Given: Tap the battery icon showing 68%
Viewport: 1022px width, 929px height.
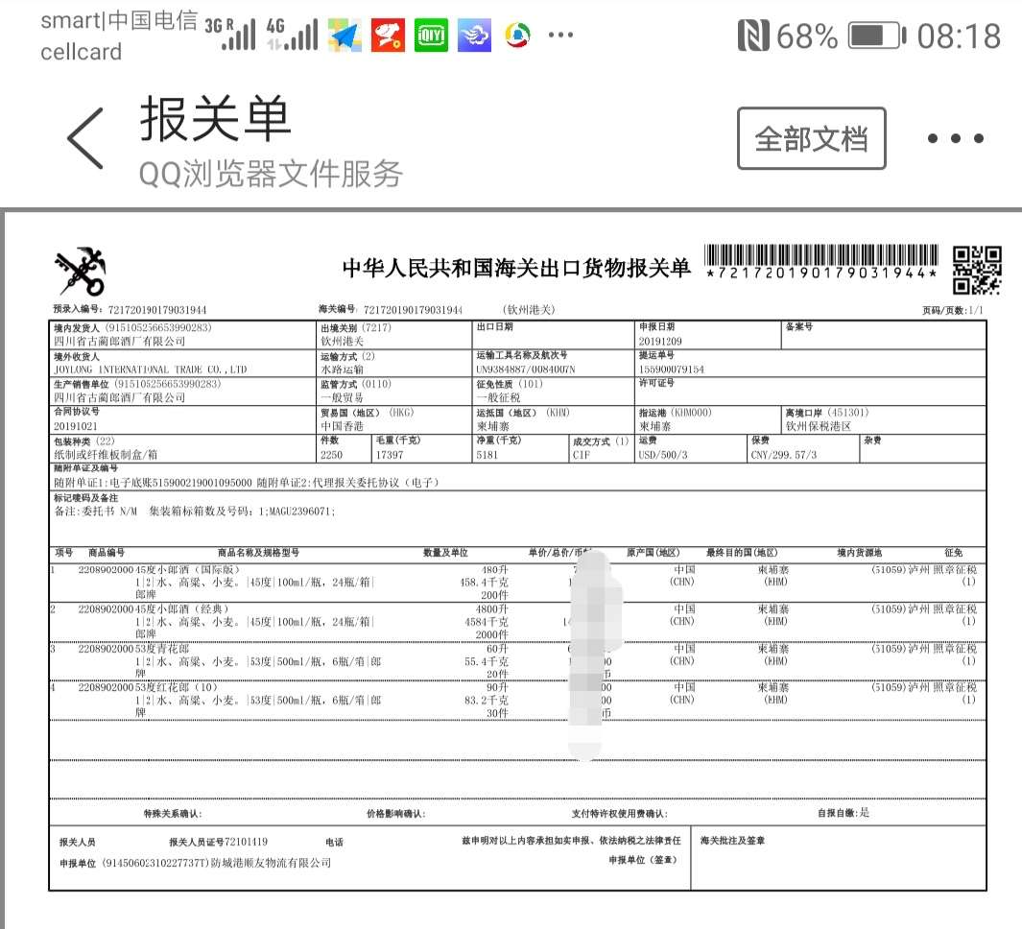Looking at the screenshot, I should point(877,36).
